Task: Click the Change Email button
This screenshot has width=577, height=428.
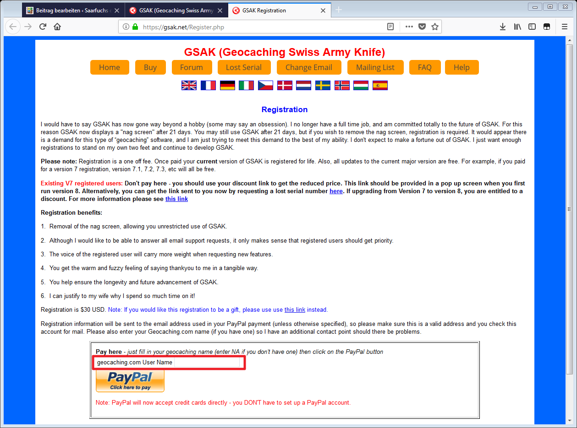Action: 309,67
